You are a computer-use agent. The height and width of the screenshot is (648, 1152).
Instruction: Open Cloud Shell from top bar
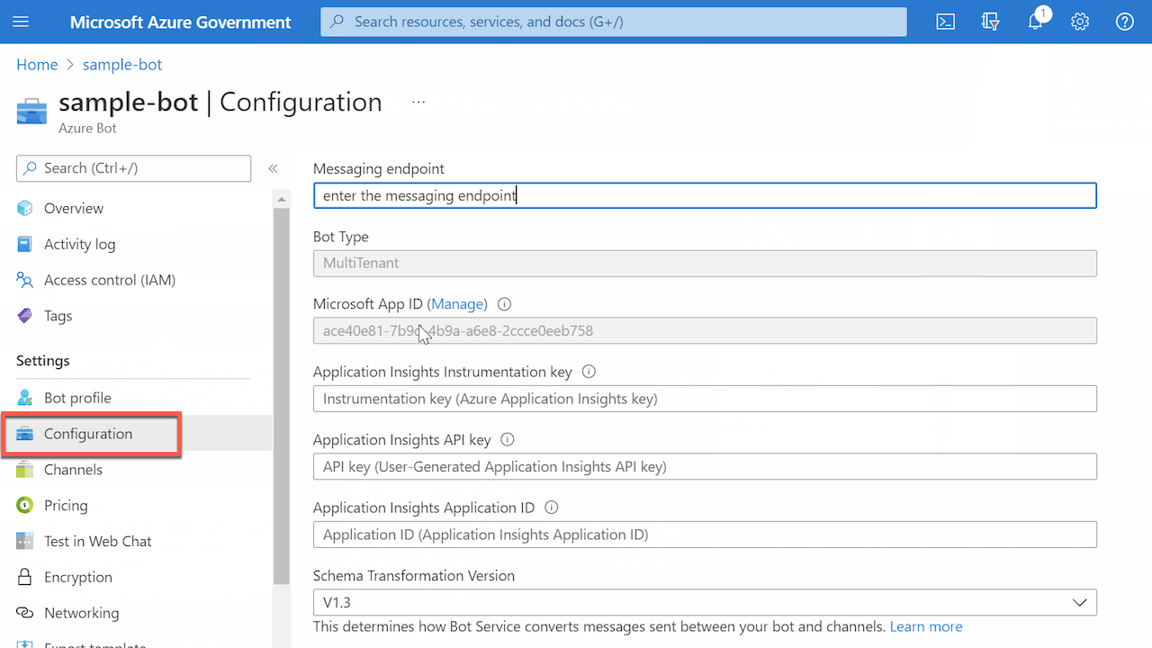click(x=945, y=22)
